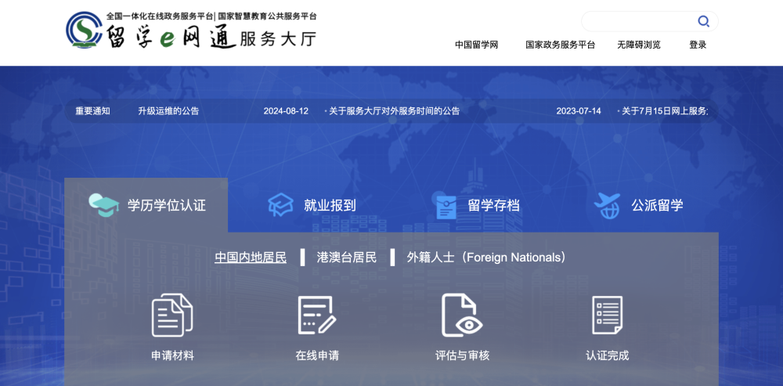Open the 关于服务大厅对外服务时间的公告 notice
The width and height of the screenshot is (783, 386).
pyautogui.click(x=395, y=111)
